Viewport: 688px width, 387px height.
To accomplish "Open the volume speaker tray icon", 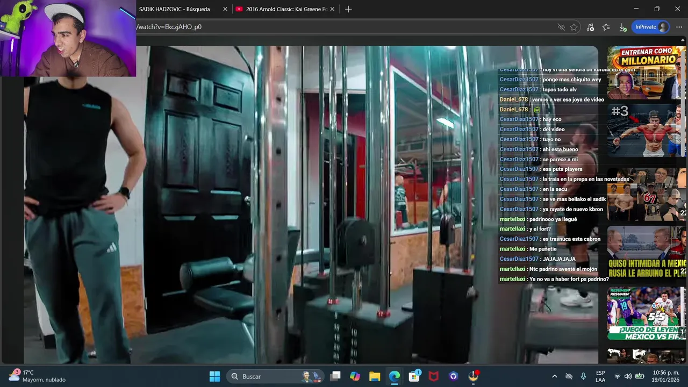I will [x=628, y=376].
